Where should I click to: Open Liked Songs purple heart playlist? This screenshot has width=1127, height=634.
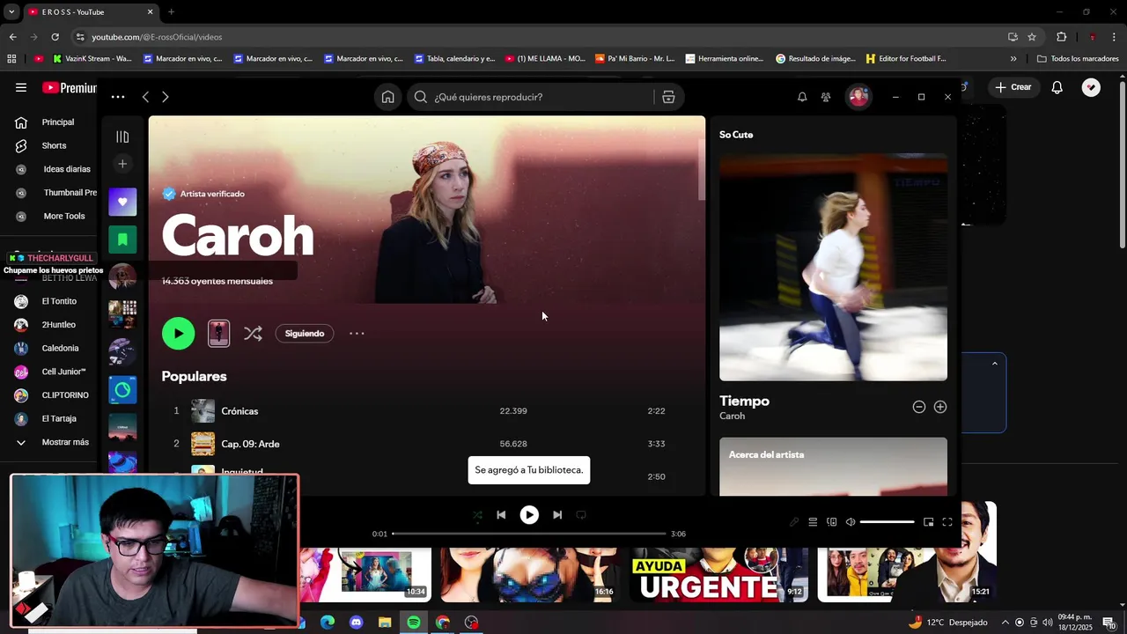coord(122,202)
